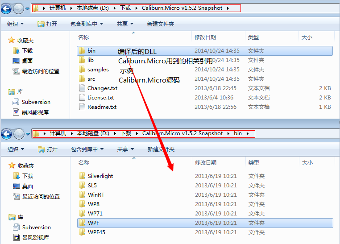
Task: Select the WinRT folder icon
Action: [x=83, y=194]
